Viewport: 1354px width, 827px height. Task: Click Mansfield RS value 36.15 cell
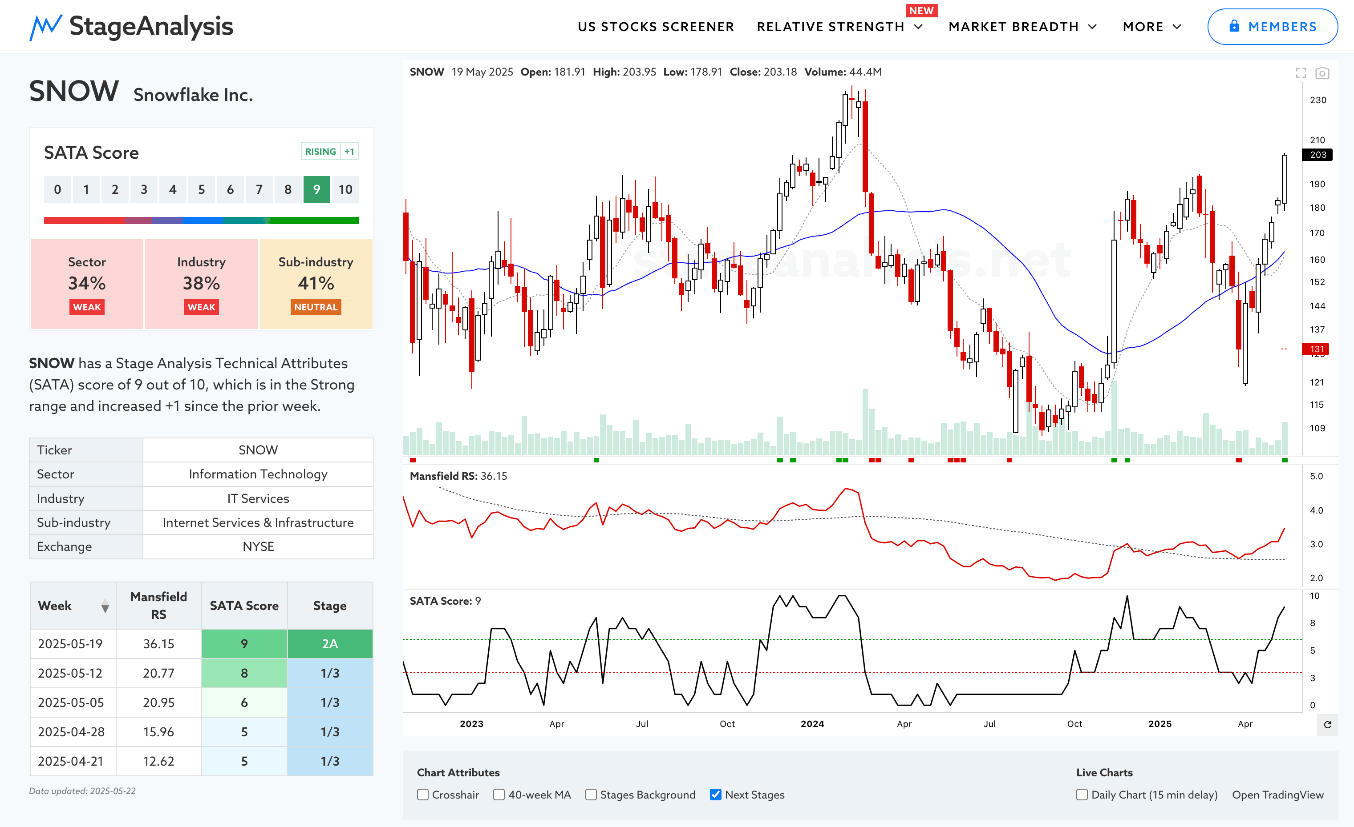coord(159,644)
